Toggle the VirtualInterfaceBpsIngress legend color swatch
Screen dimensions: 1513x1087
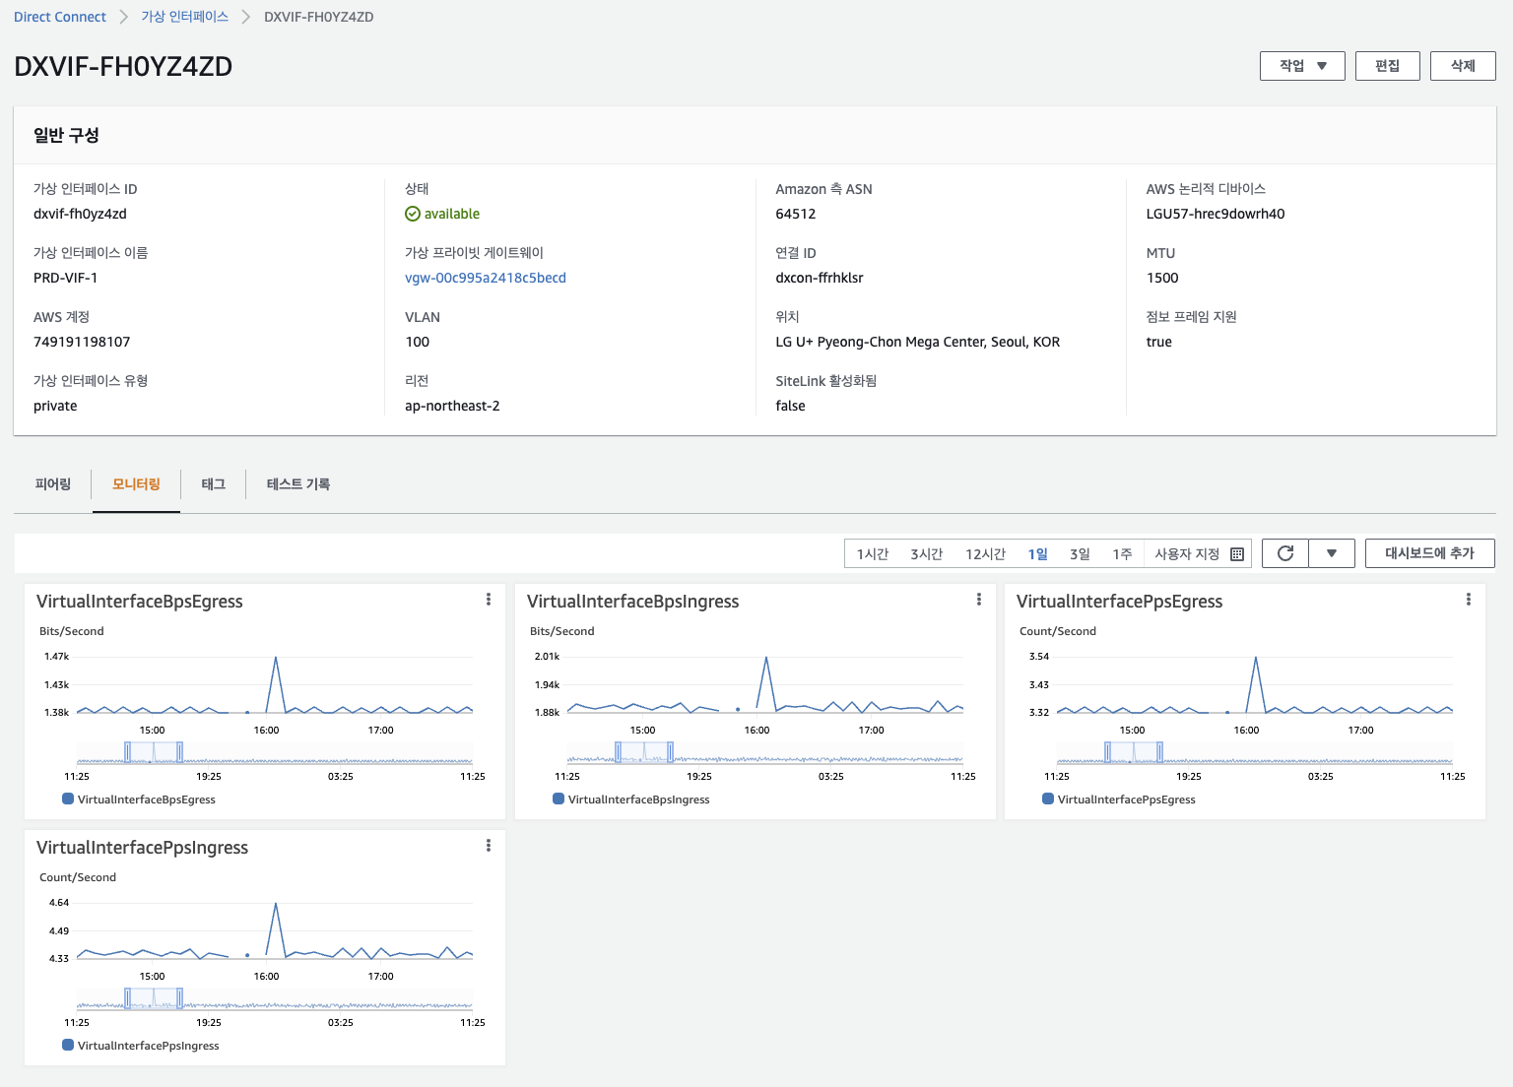pos(559,799)
